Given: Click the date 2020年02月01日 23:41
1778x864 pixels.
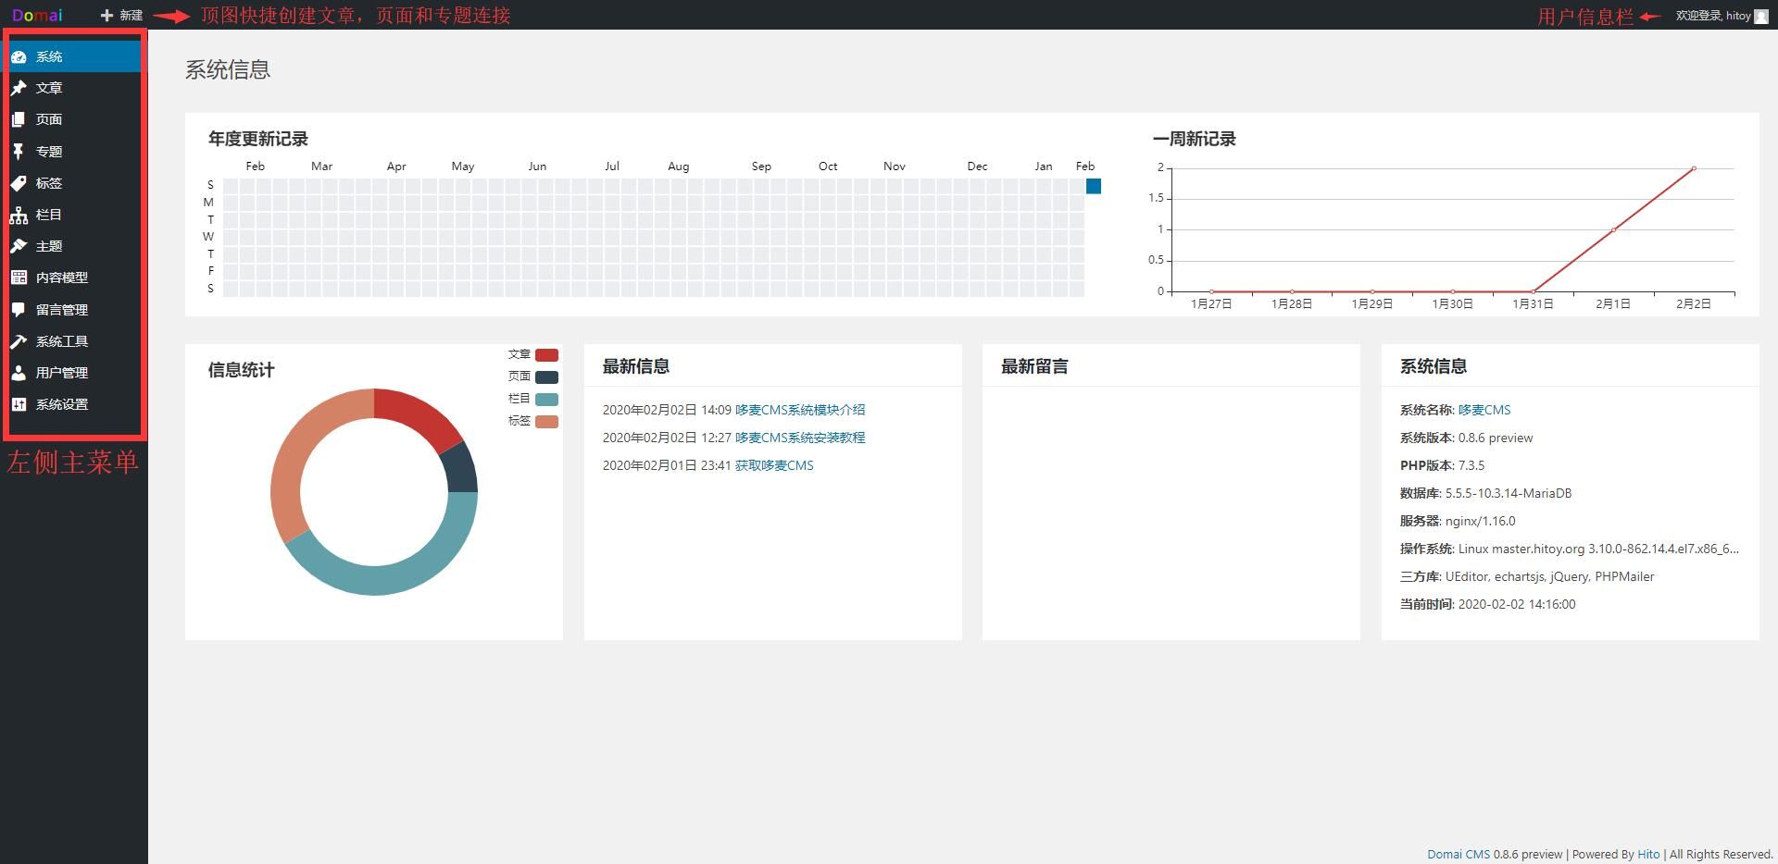Looking at the screenshot, I should [667, 465].
